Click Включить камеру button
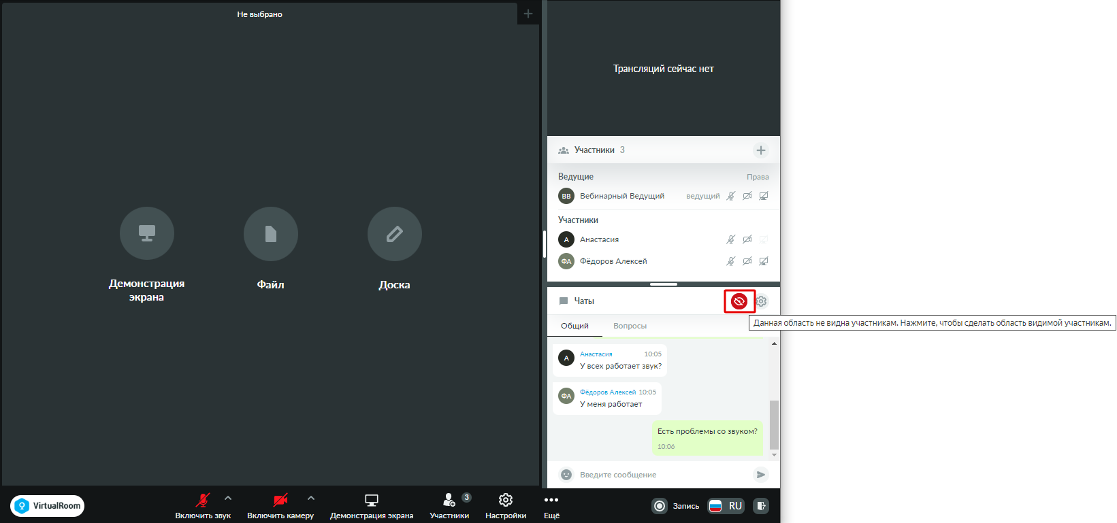Viewport: 1117px width, 523px height. click(x=280, y=506)
